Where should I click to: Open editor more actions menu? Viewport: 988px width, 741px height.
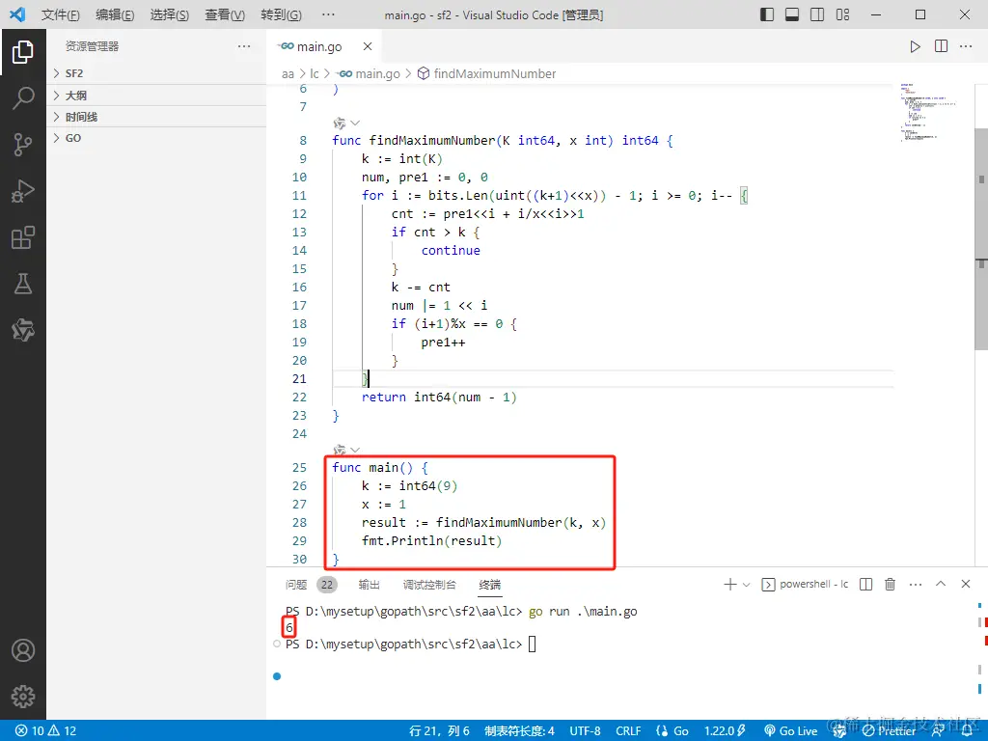coord(966,46)
